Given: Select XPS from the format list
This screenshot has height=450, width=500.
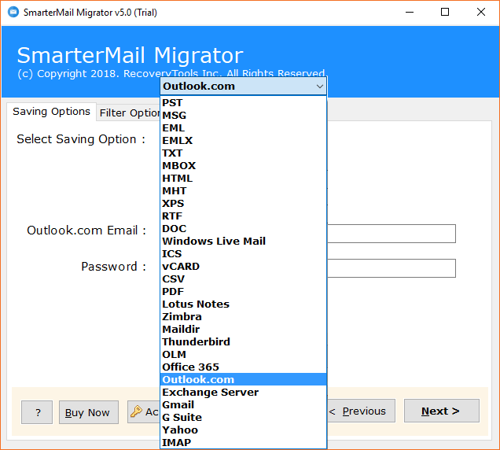Looking at the screenshot, I should point(243,203).
